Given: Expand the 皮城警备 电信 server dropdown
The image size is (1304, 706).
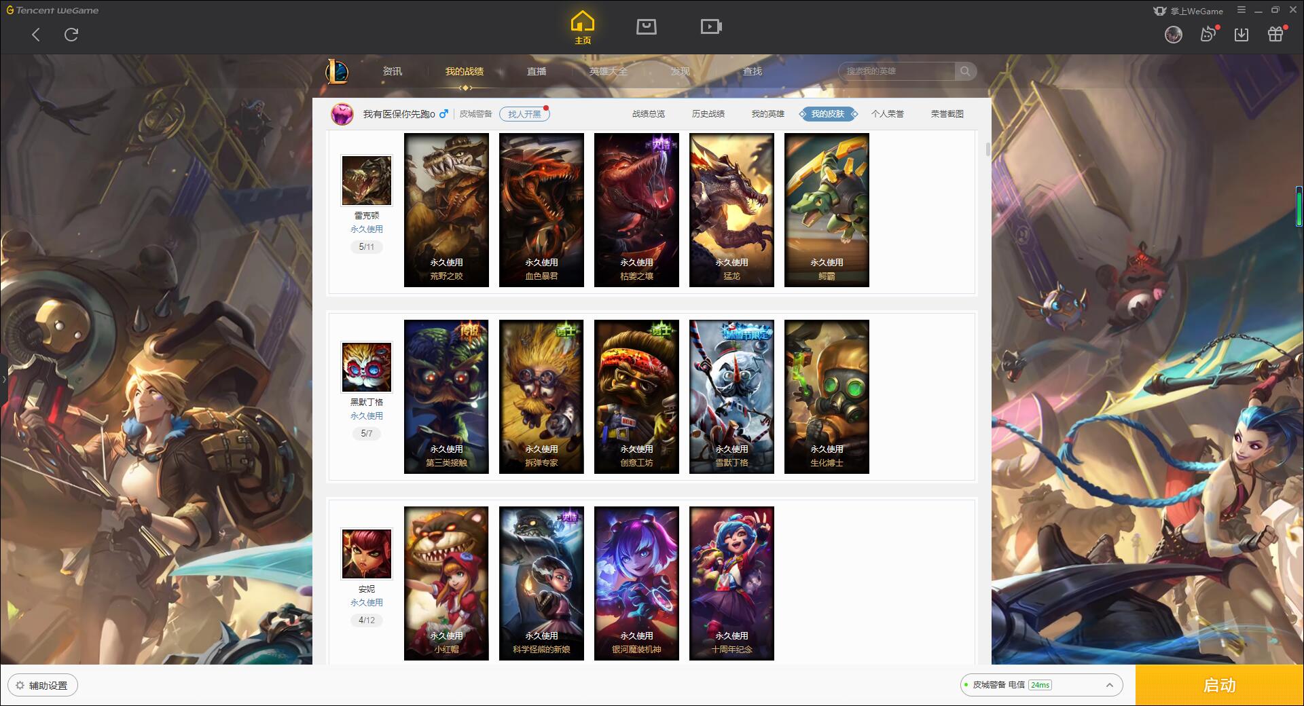Looking at the screenshot, I should 1041,685.
